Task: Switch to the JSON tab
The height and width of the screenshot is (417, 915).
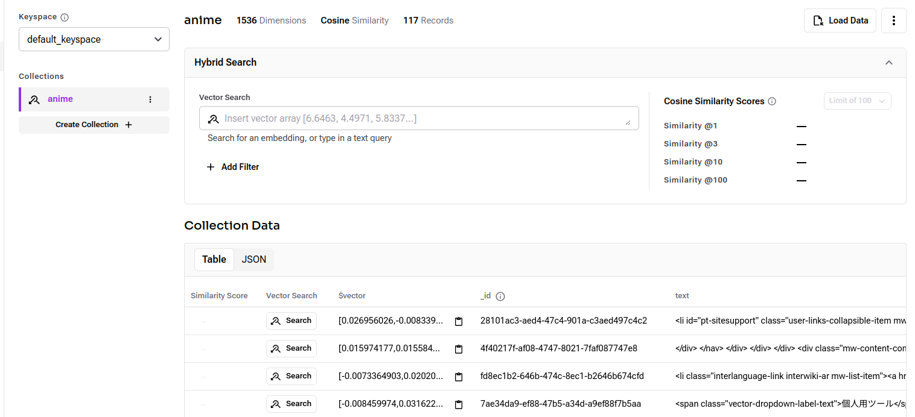Action: click(254, 259)
